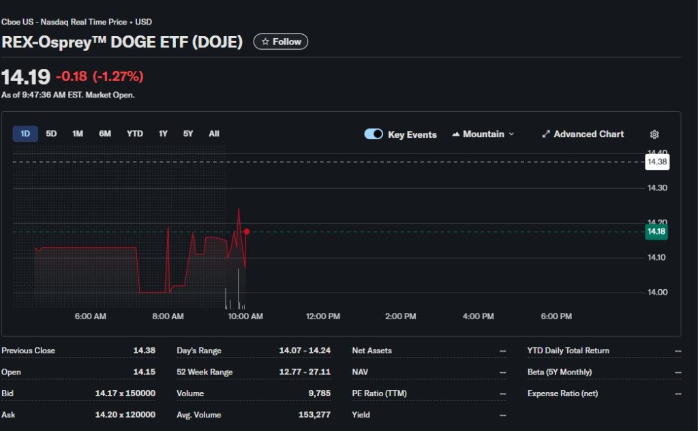Viewport: 698px width, 431px height.
Task: Click the Follow button
Action: click(279, 41)
